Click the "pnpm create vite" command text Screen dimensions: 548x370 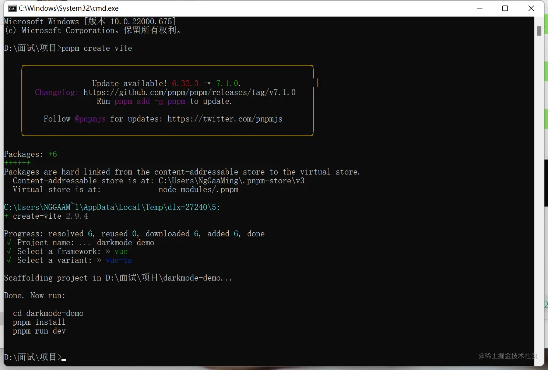pos(97,48)
